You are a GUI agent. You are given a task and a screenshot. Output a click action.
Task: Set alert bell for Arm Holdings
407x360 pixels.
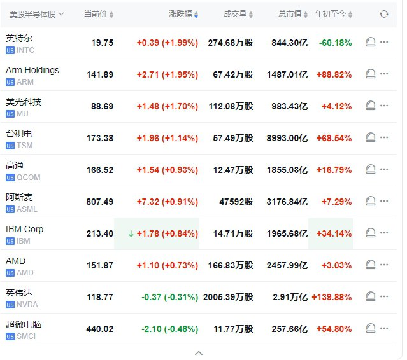click(371, 74)
